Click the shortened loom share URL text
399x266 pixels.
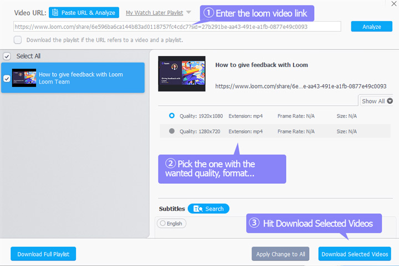pyautogui.click(x=301, y=86)
